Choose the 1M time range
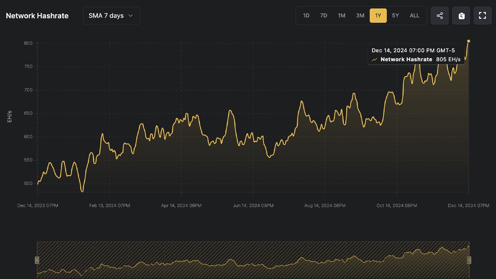496x279 pixels. [341, 15]
